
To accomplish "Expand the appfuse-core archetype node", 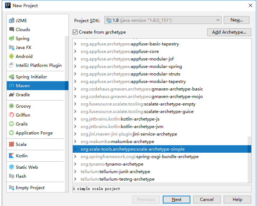I will 75,51.
